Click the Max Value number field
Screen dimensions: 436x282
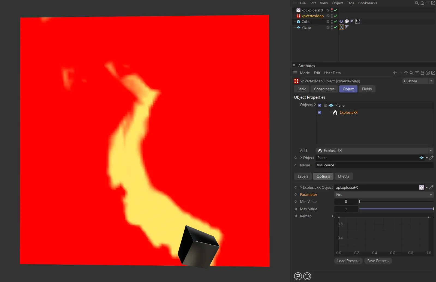coord(346,209)
